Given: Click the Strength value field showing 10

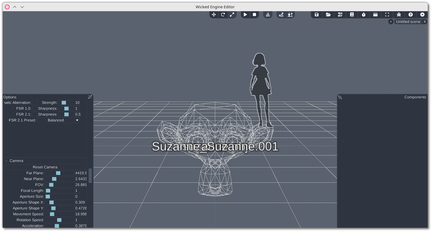Looking at the screenshot, I should click(x=77, y=103).
